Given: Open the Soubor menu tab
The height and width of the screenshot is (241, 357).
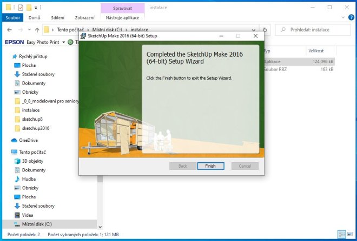Looking at the screenshot, I should pos(13,17).
